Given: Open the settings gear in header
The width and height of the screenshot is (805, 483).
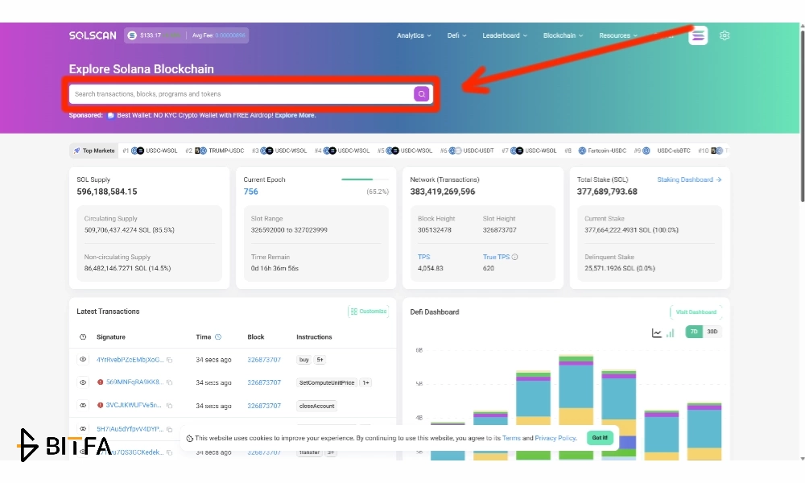Looking at the screenshot, I should coord(724,35).
